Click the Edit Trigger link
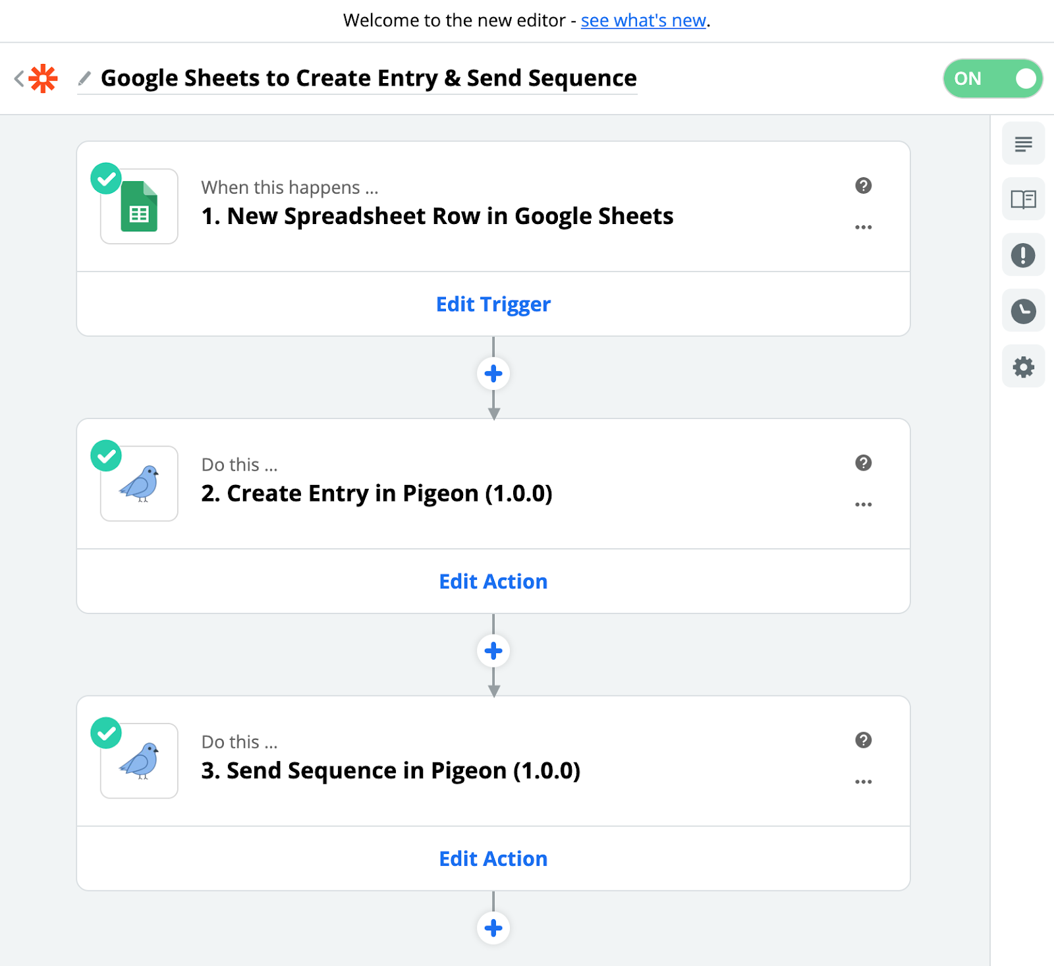 (493, 304)
